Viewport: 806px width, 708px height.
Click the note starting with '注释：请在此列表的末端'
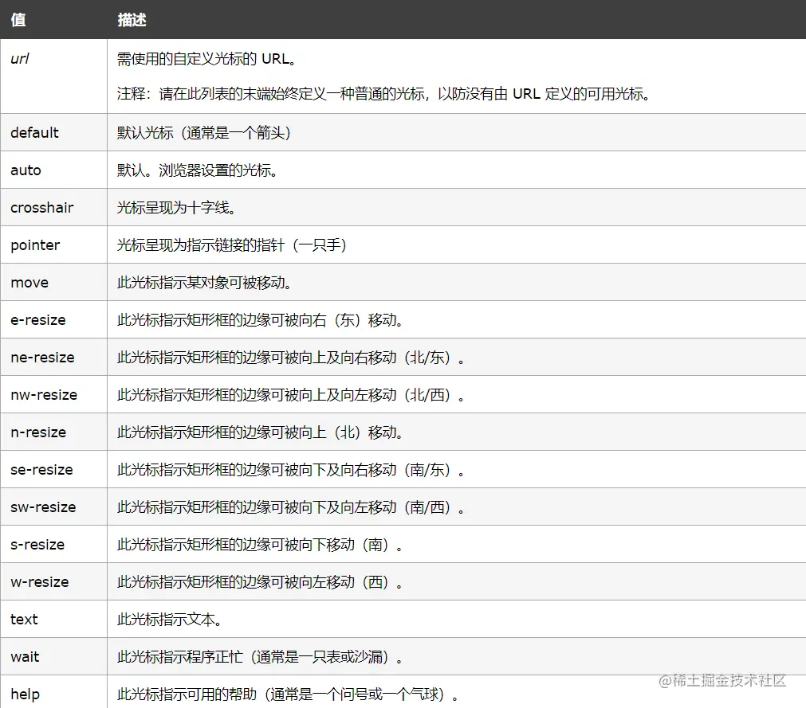pyautogui.click(x=385, y=94)
